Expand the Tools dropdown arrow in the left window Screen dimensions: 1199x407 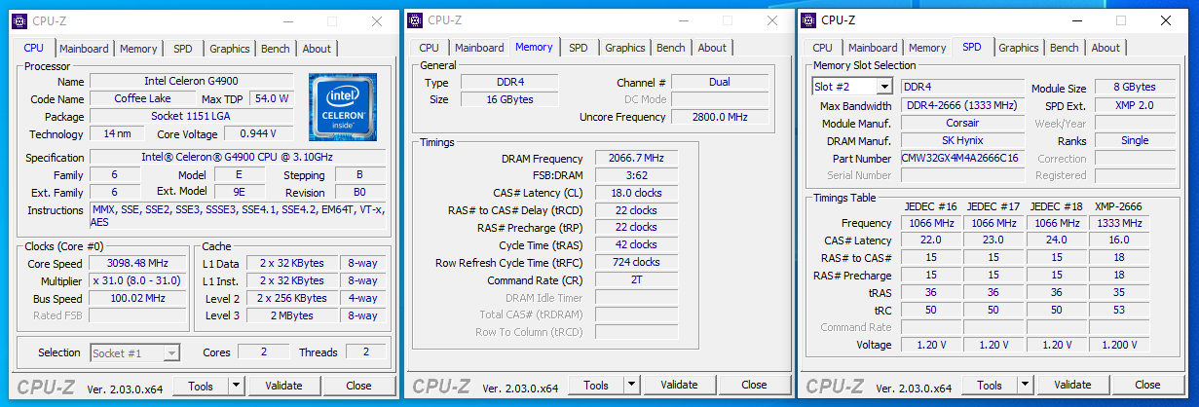click(237, 386)
